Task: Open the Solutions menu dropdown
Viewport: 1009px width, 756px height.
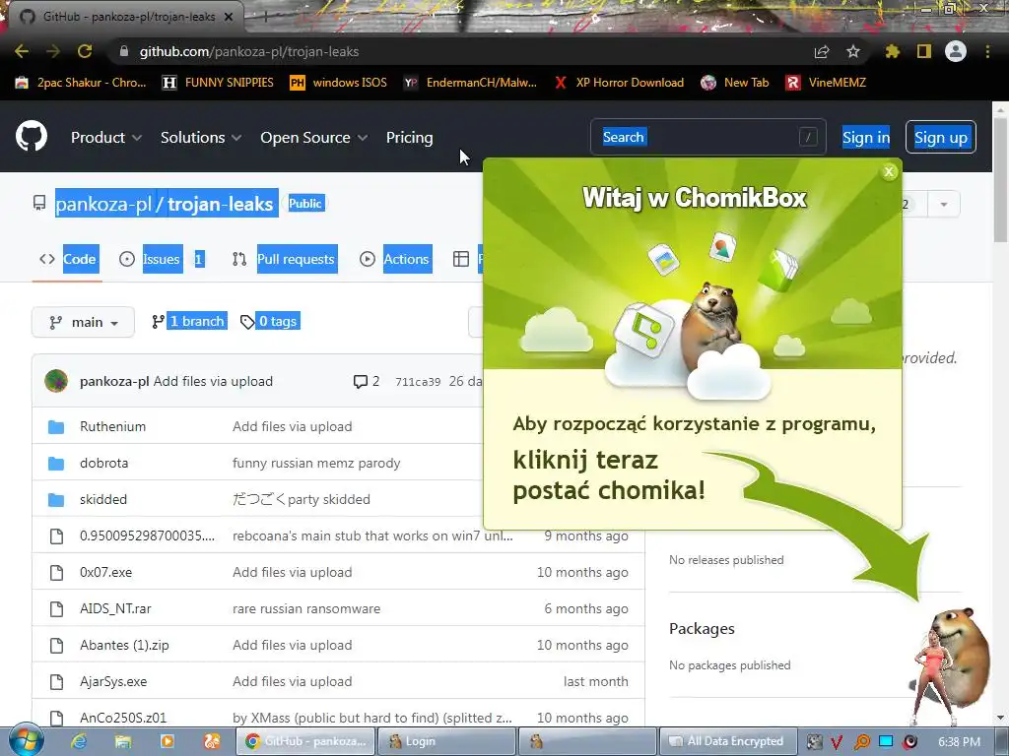Action: pos(201,138)
